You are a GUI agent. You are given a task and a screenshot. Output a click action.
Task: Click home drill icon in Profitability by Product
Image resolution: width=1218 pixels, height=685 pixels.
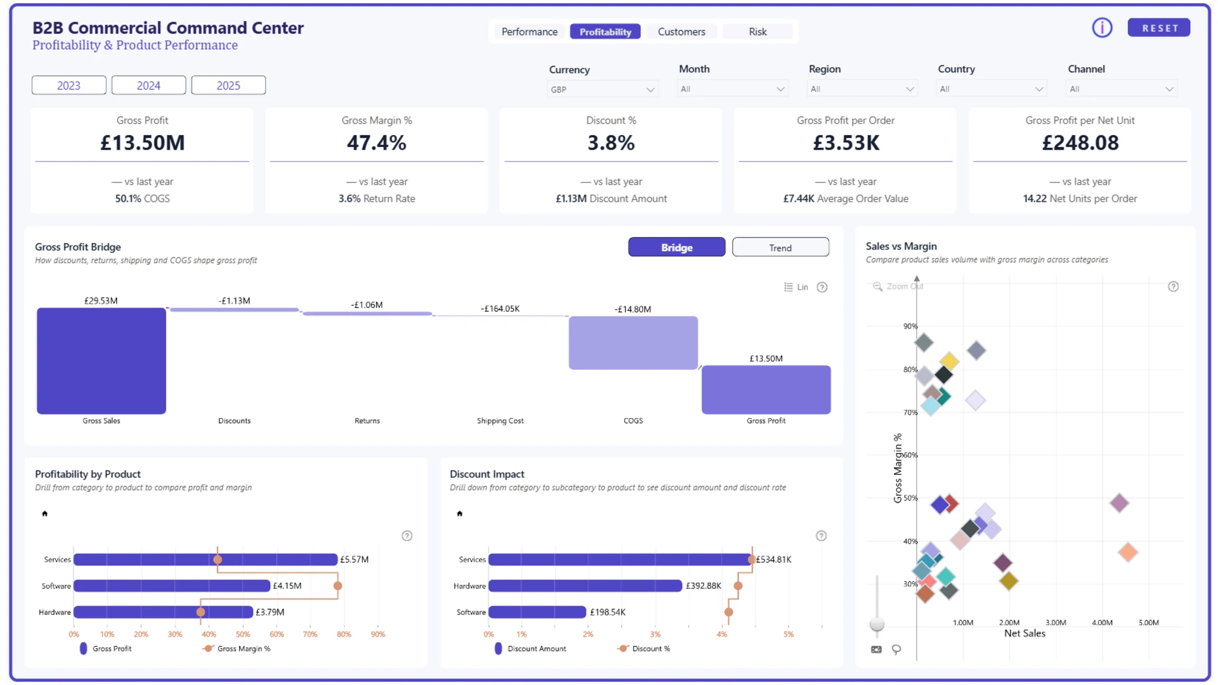pyautogui.click(x=44, y=514)
